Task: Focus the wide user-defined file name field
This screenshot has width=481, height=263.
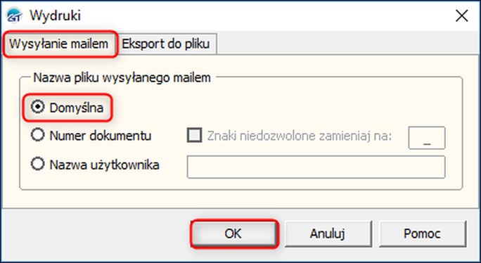Action: (x=316, y=167)
